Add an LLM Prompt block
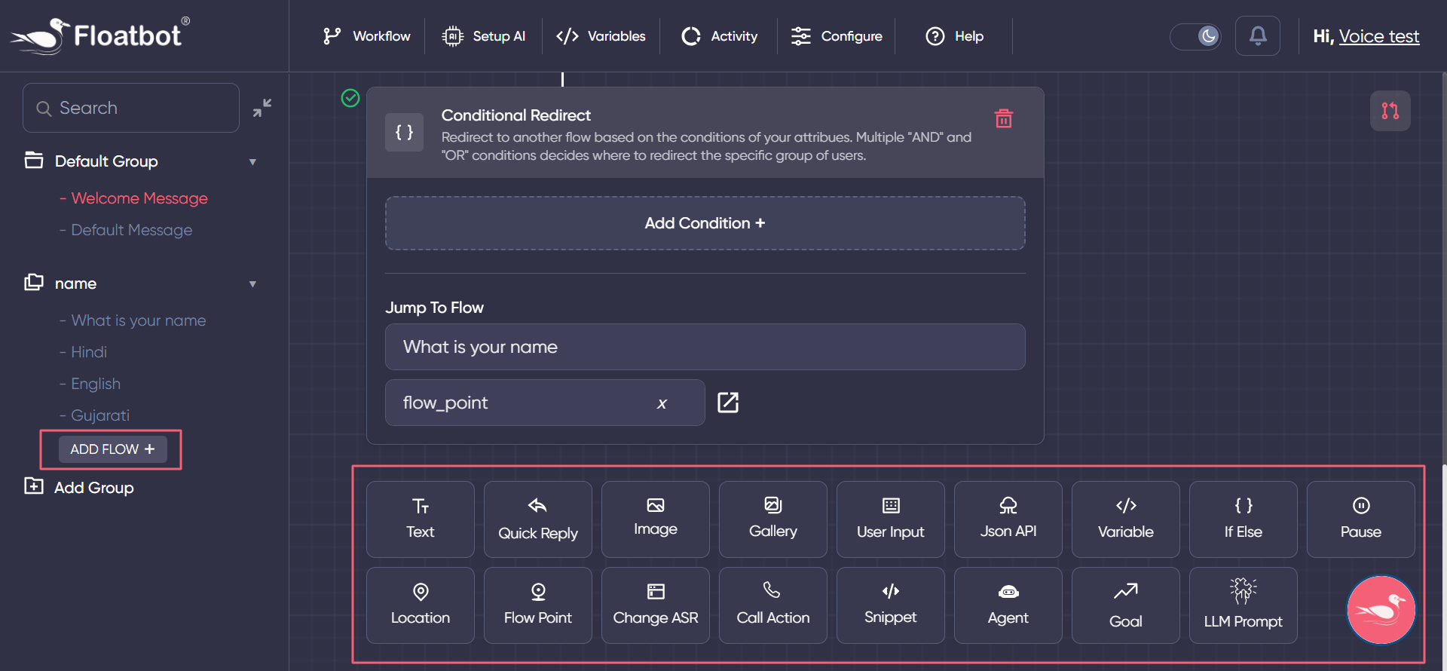 coord(1244,605)
